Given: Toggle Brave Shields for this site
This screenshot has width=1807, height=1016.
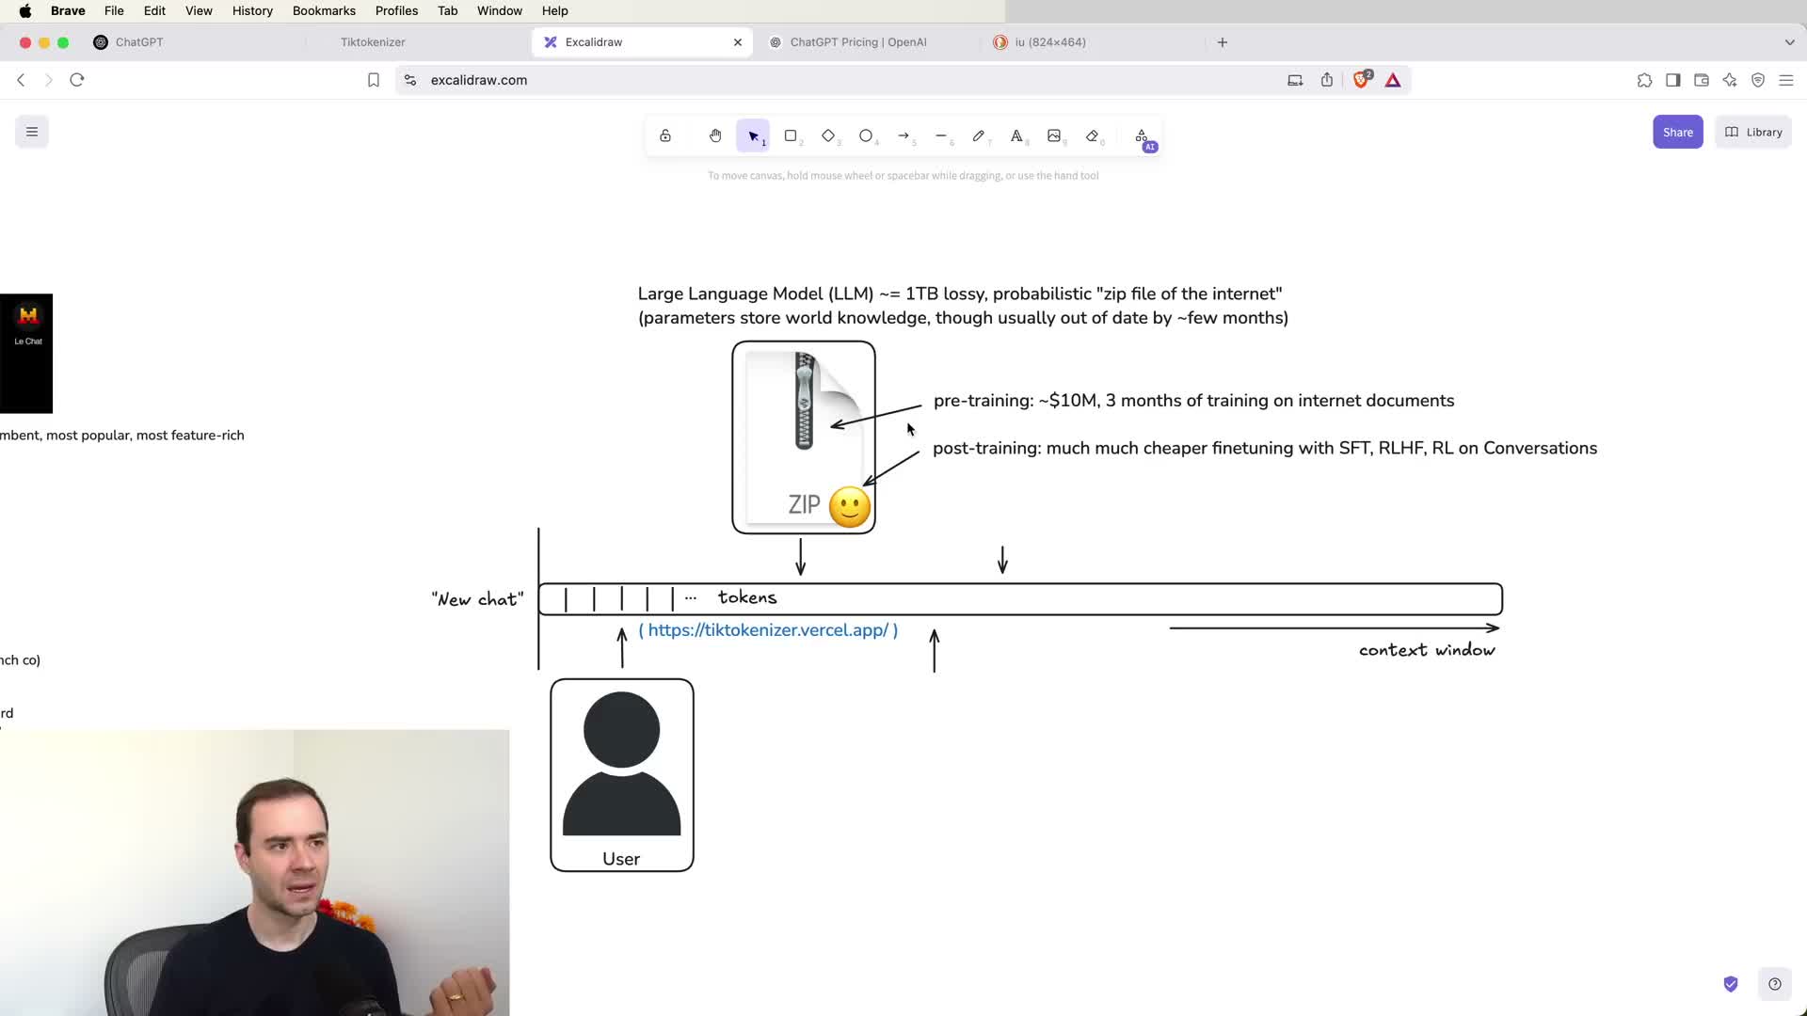Looking at the screenshot, I should tap(1361, 80).
